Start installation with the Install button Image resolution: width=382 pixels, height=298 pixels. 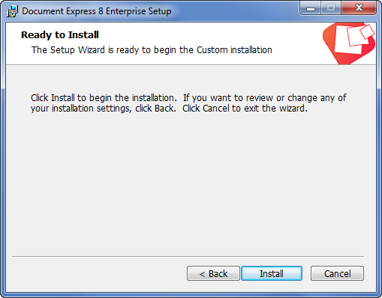click(x=272, y=273)
